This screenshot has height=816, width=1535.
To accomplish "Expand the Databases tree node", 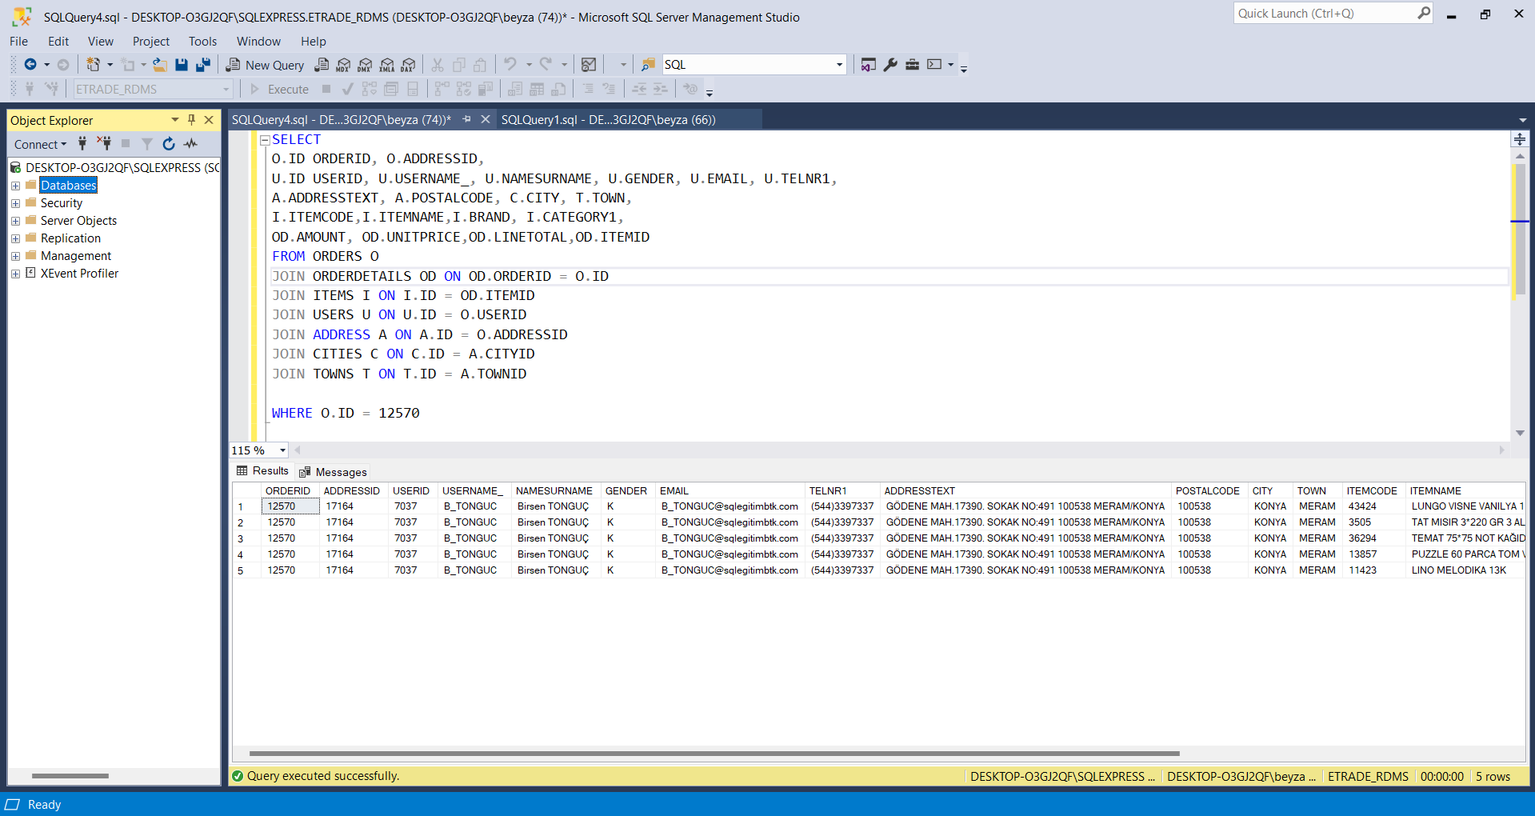I will (15, 186).
